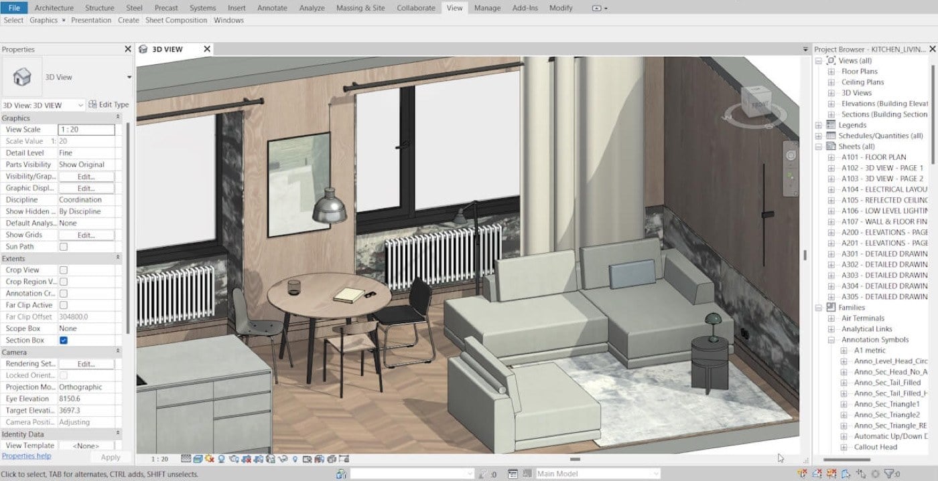The width and height of the screenshot is (938, 481).
Task: Click the View Scale 1 : 20 field
Action: coord(86,130)
